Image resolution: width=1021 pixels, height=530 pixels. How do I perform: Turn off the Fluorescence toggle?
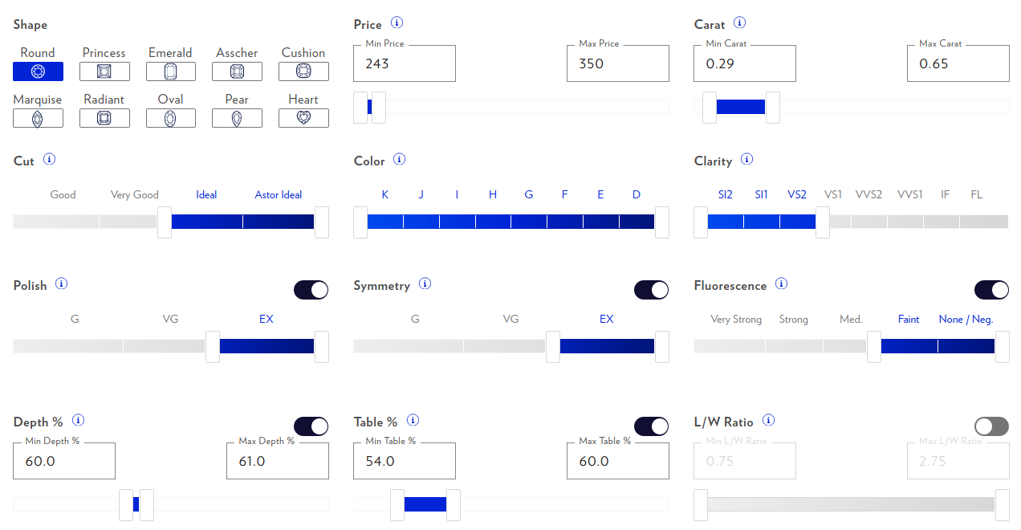tap(992, 290)
